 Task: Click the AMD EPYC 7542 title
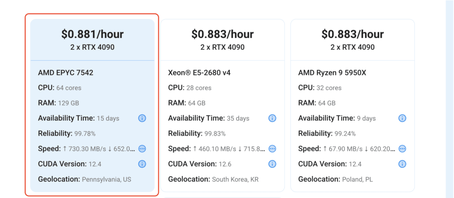(x=66, y=73)
